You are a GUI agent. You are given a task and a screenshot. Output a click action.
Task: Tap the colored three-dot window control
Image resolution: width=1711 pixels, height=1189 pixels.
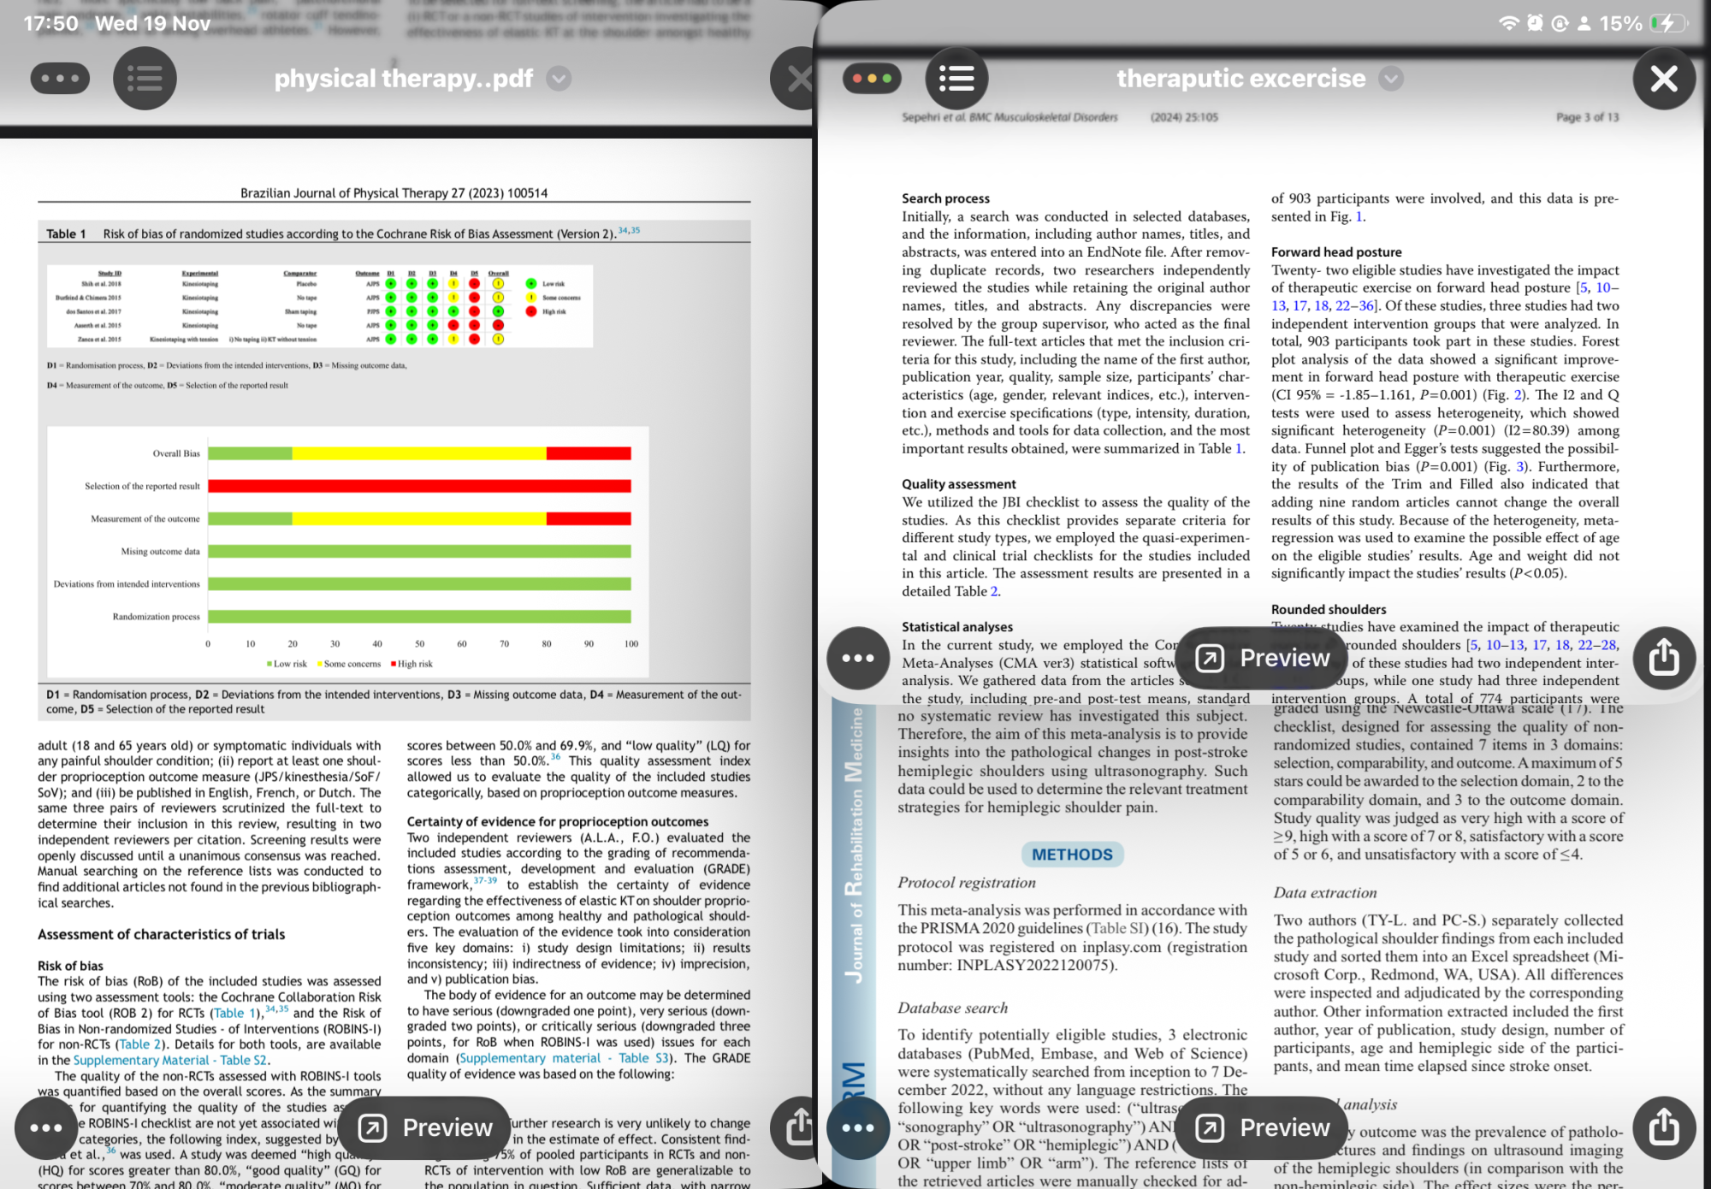(872, 79)
